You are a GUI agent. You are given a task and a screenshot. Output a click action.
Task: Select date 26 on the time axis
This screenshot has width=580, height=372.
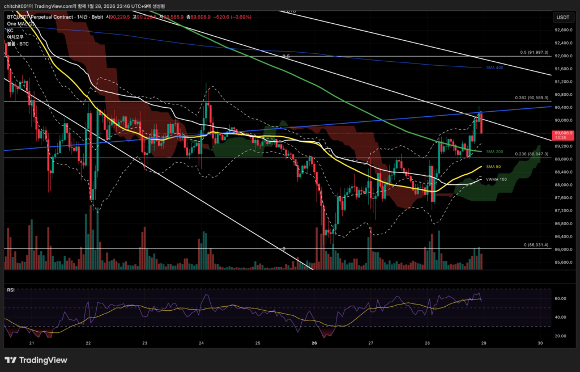point(314,343)
